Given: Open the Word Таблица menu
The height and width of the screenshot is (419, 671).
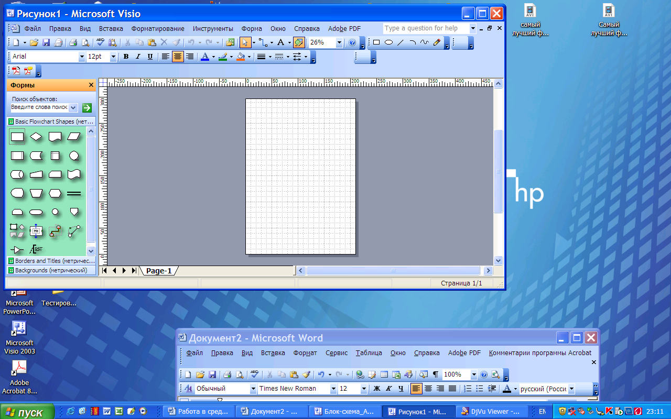Looking at the screenshot, I should pos(369,353).
